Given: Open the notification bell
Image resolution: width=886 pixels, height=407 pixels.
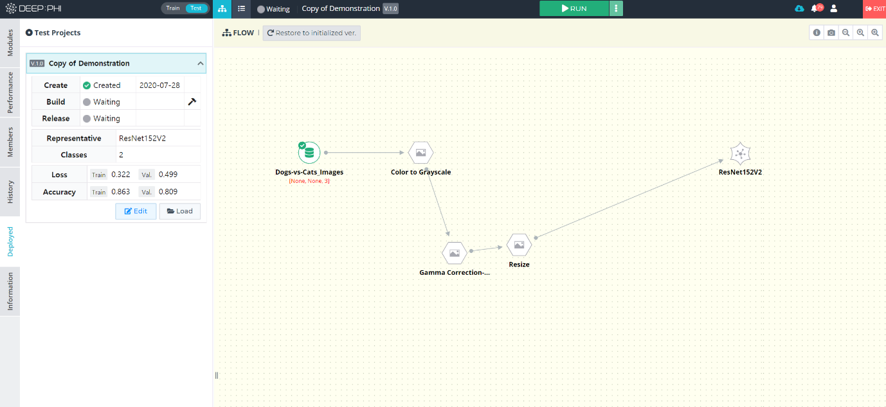Looking at the screenshot, I should point(816,8).
